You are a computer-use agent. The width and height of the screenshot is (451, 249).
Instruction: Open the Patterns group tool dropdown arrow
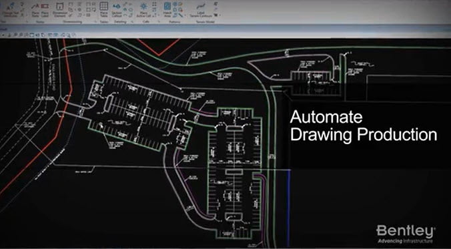pos(185,15)
